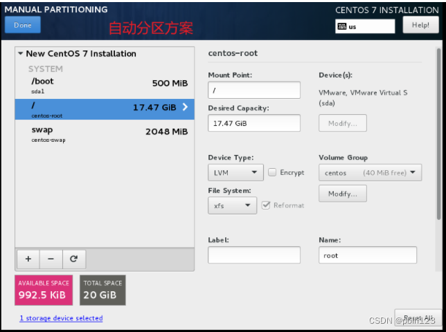
Task: Click the Done button
Action: pos(23,25)
